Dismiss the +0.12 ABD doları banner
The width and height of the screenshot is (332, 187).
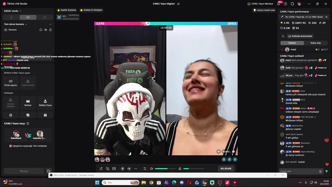click(x=326, y=17)
